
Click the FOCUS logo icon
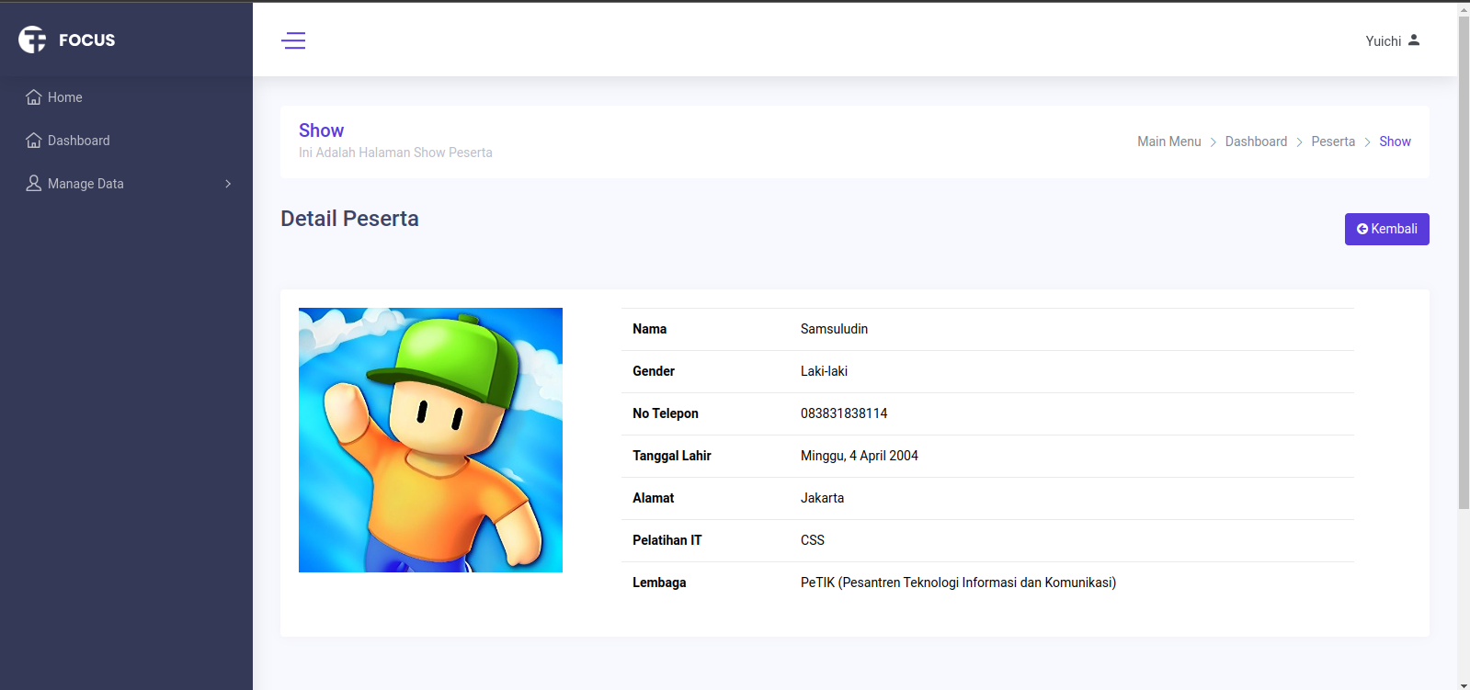coord(32,40)
